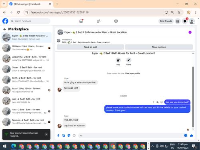
Task: Open the Facebook menu grid icon
Action: (178, 21)
